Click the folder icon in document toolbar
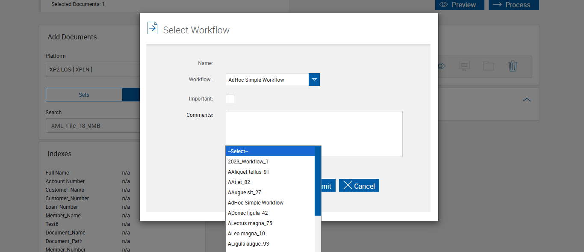The height and width of the screenshot is (252, 584). tap(488, 66)
